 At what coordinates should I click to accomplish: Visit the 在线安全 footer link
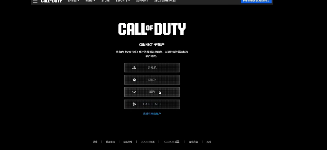(x=193, y=142)
